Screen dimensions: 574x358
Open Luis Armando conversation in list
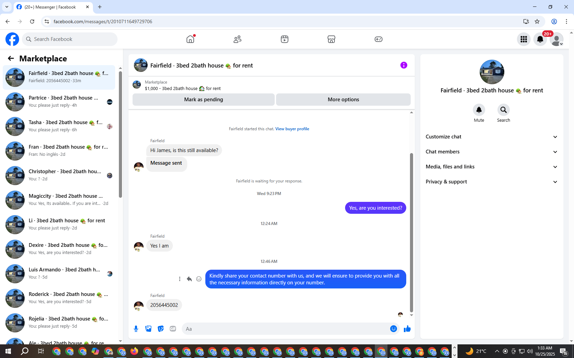59,274
